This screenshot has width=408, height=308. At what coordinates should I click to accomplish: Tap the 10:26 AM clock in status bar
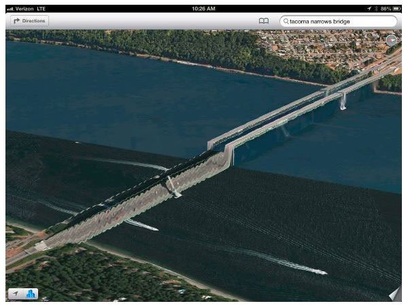click(x=204, y=7)
